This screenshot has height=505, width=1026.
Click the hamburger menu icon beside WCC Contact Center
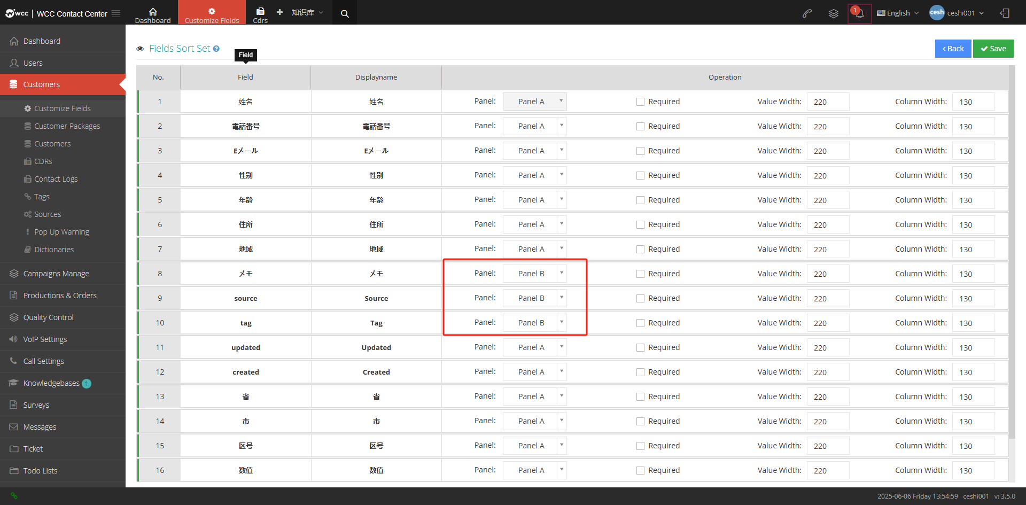coord(116,13)
